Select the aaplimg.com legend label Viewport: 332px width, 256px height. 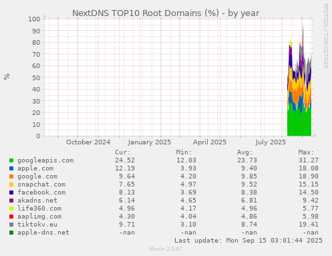(39, 217)
